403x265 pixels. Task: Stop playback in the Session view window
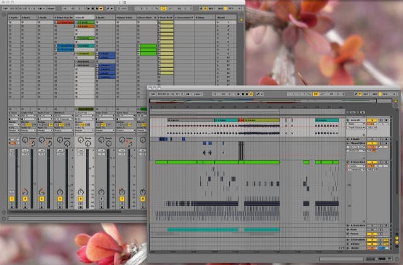coord(93,8)
